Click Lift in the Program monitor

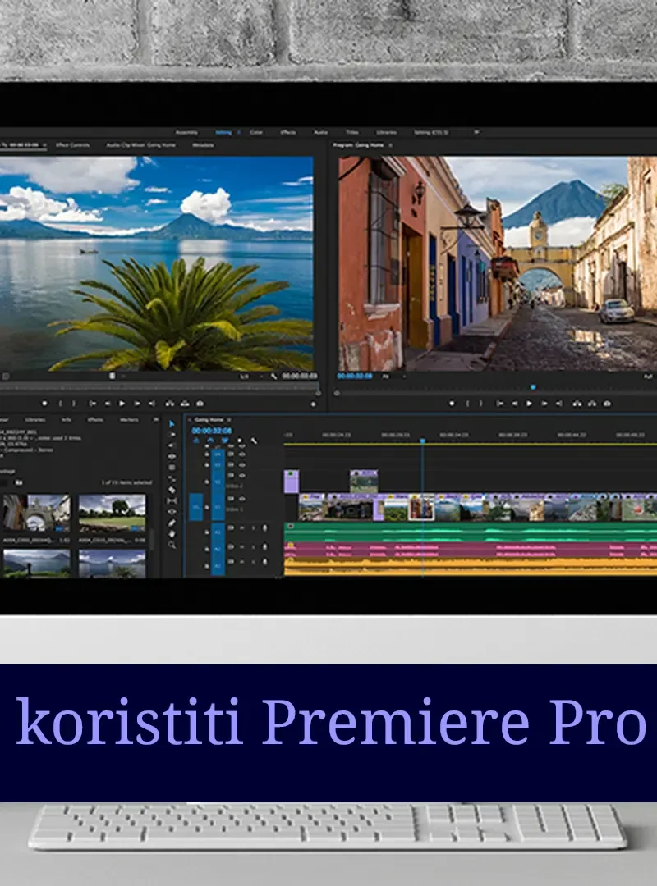[x=577, y=404]
